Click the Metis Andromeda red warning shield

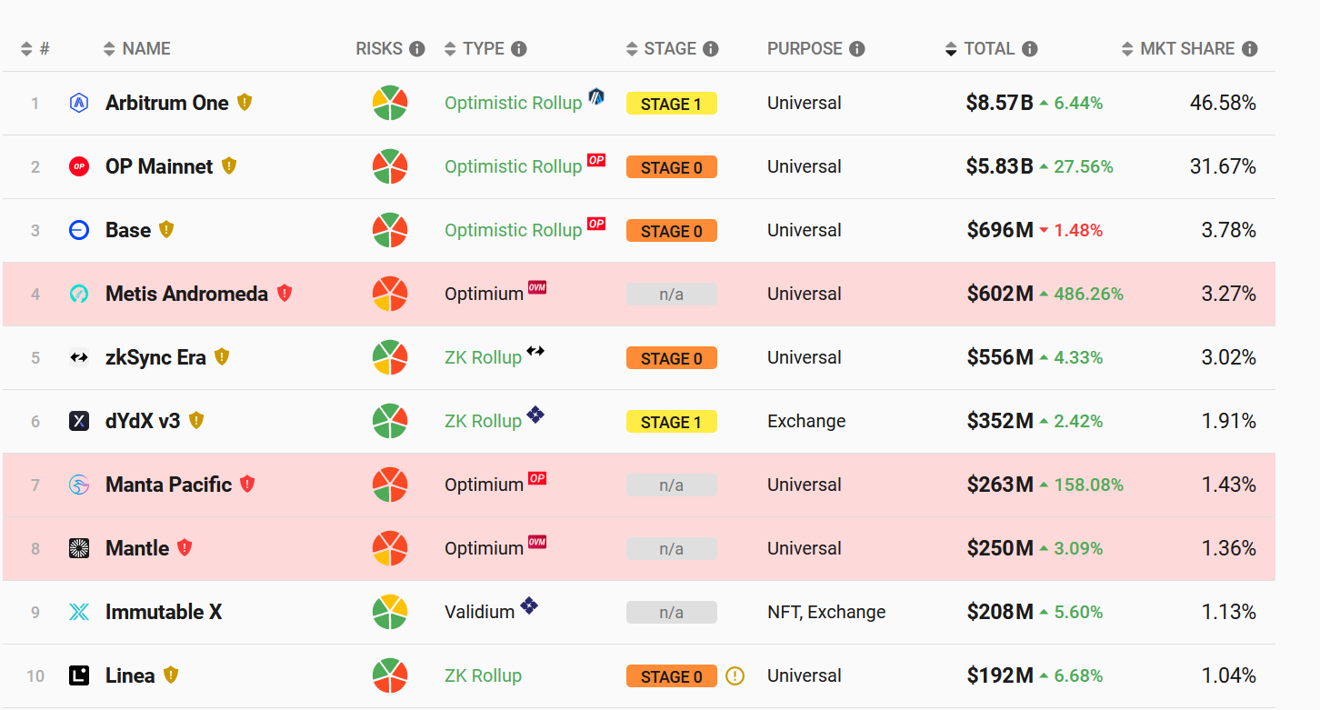(x=285, y=294)
